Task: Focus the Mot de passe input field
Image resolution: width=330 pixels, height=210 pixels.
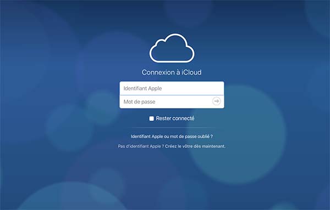Action: (x=172, y=102)
